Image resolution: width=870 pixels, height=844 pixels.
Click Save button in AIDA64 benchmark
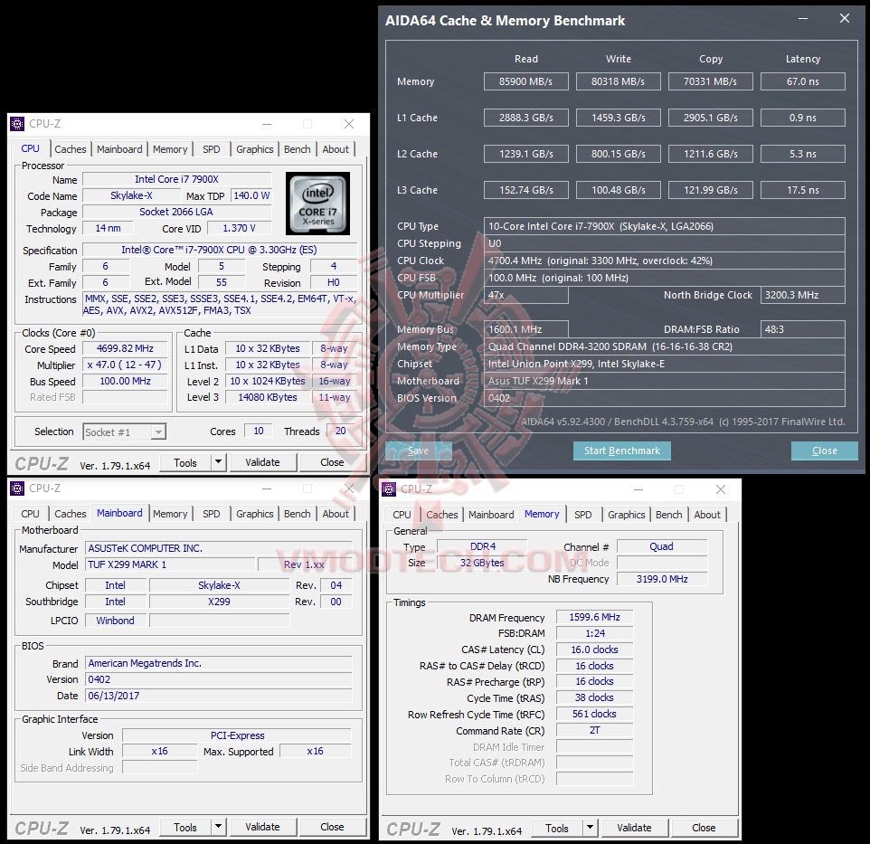coord(419,450)
